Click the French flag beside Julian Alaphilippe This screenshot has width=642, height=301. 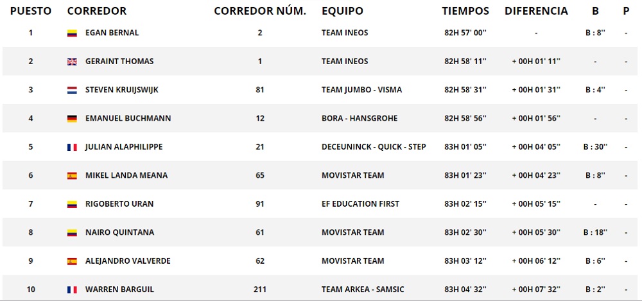point(72,147)
